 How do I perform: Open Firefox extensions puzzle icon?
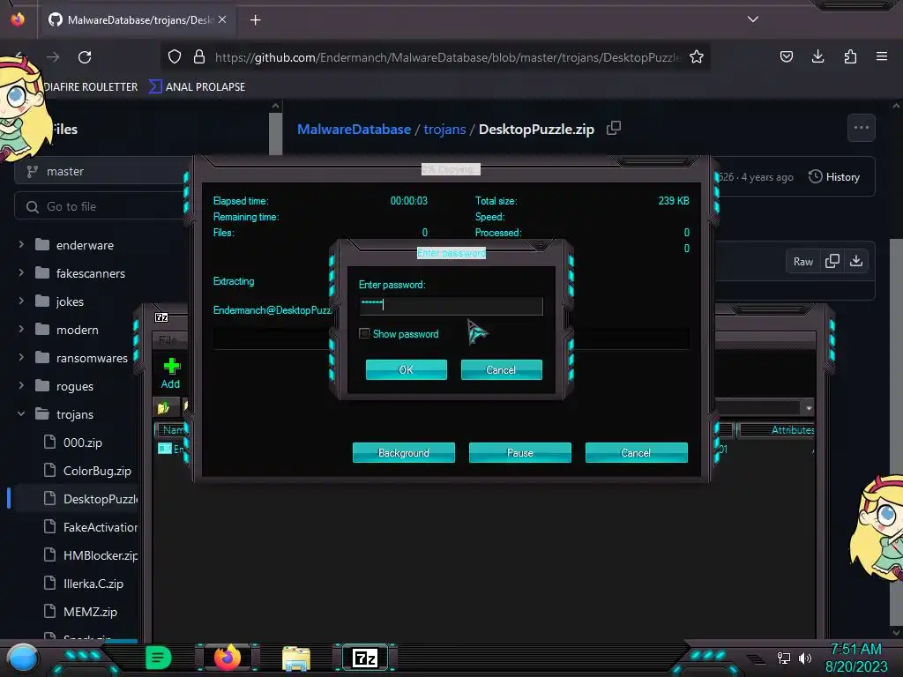[x=850, y=56]
